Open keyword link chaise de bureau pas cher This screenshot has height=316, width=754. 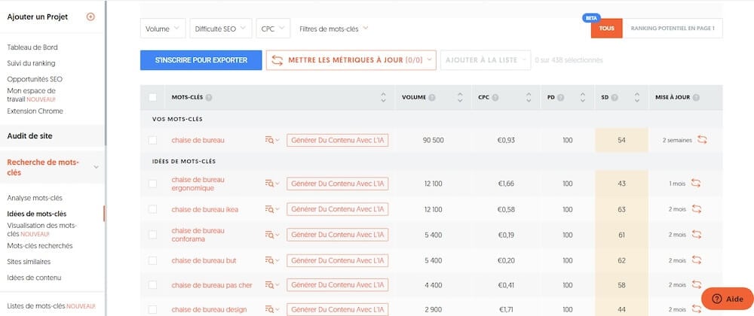212,285
